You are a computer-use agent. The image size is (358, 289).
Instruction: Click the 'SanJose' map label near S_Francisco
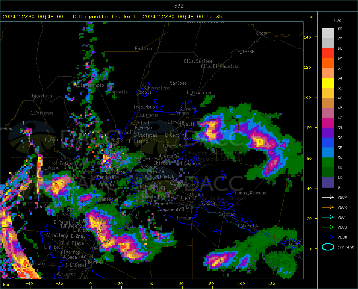[x=178, y=83]
